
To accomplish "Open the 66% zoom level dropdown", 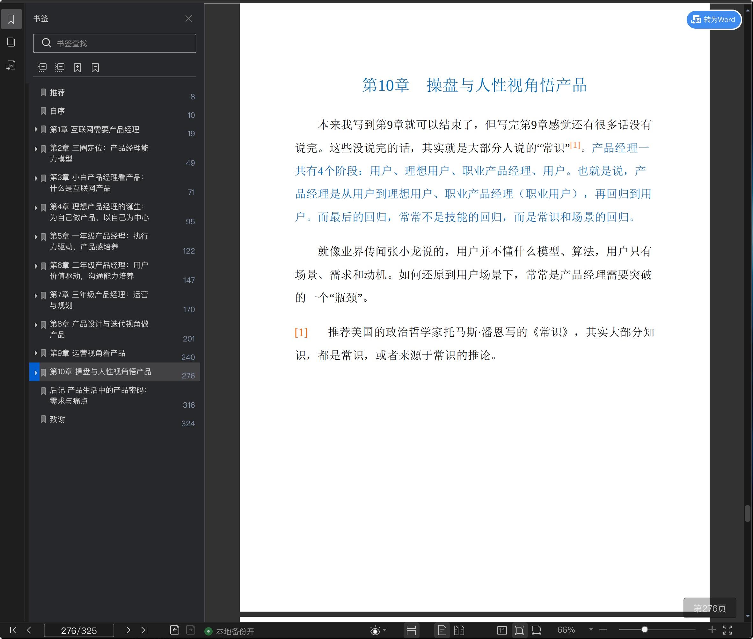I will pos(591,629).
